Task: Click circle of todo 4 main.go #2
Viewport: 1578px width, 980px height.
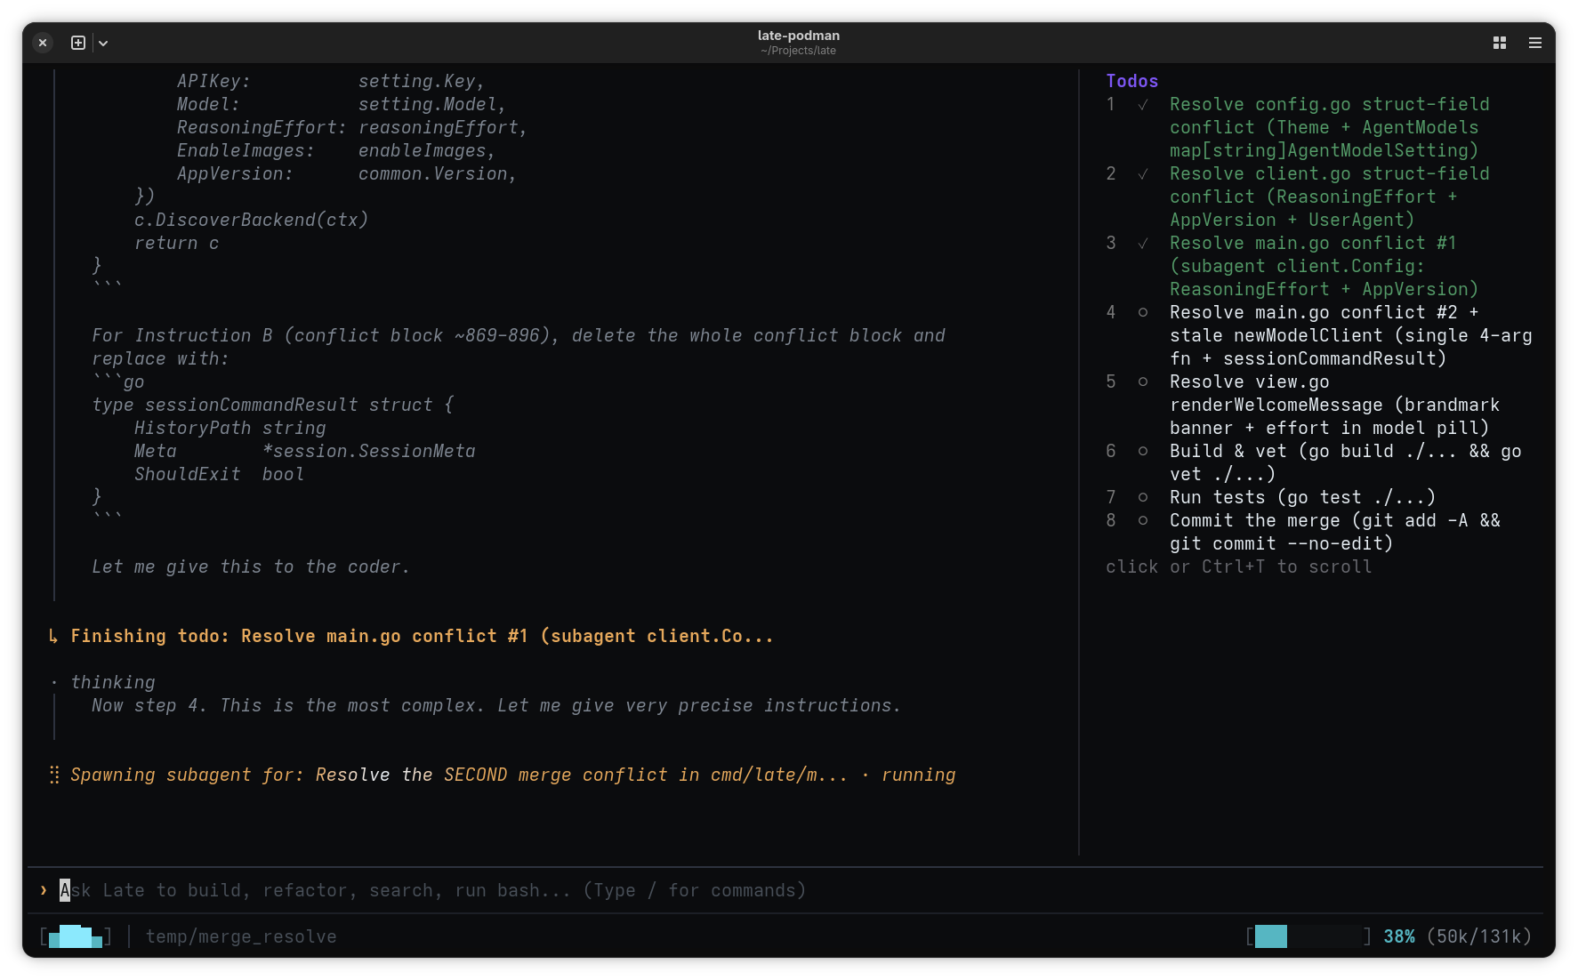Action: (1143, 312)
